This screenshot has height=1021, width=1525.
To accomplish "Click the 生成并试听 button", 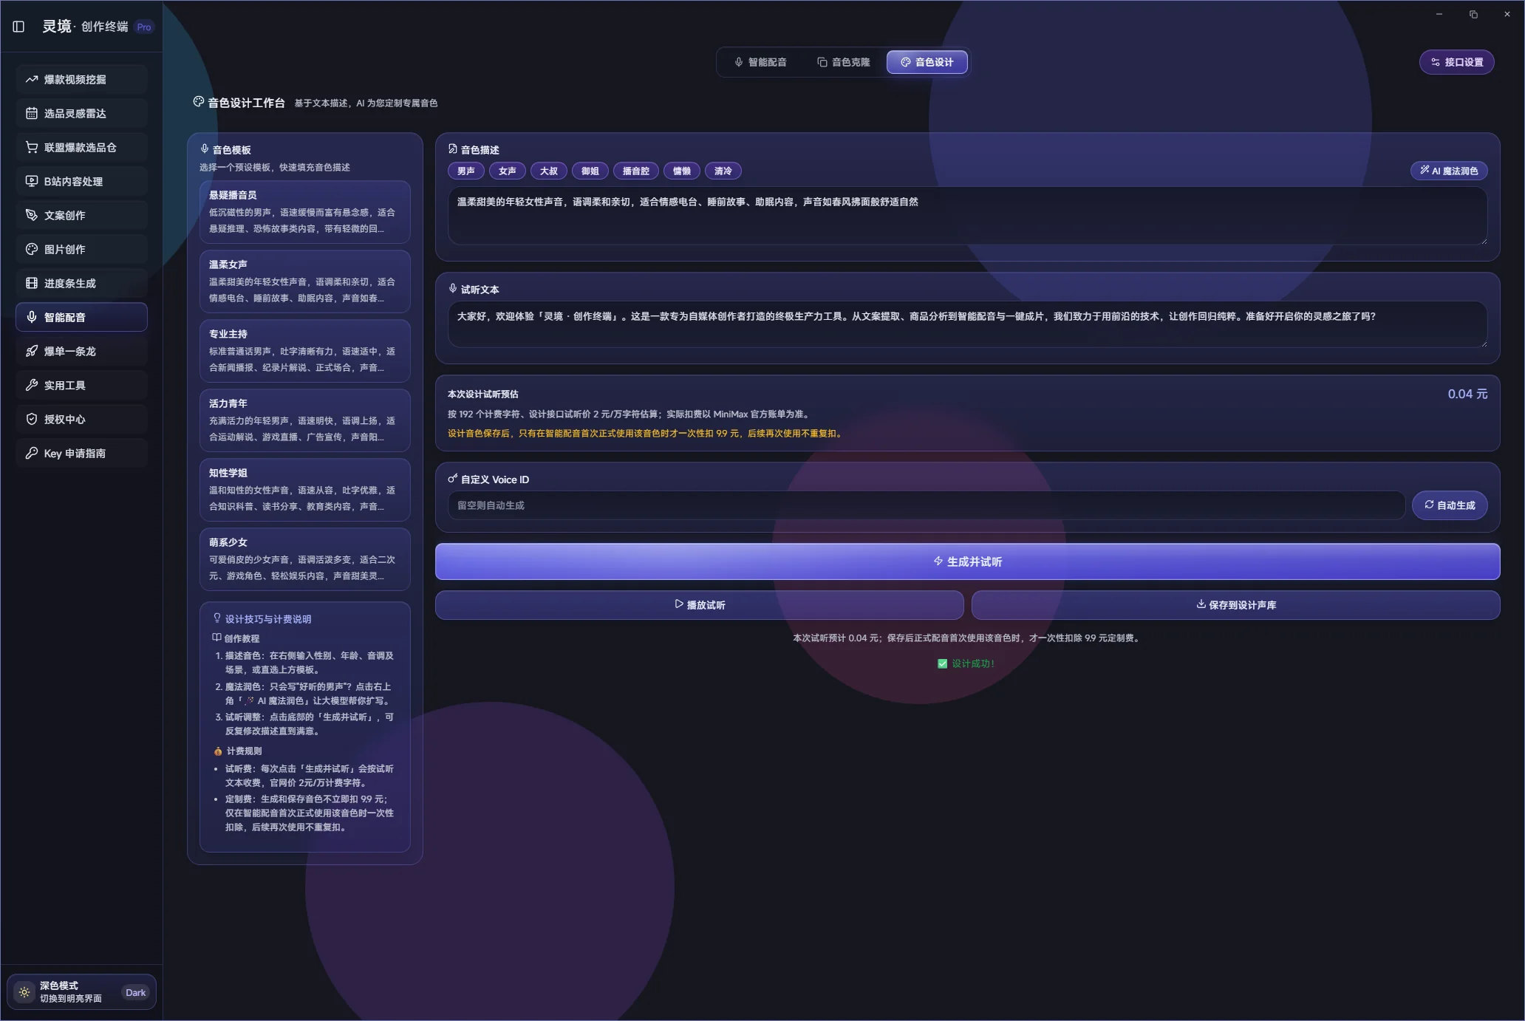I will 967,561.
